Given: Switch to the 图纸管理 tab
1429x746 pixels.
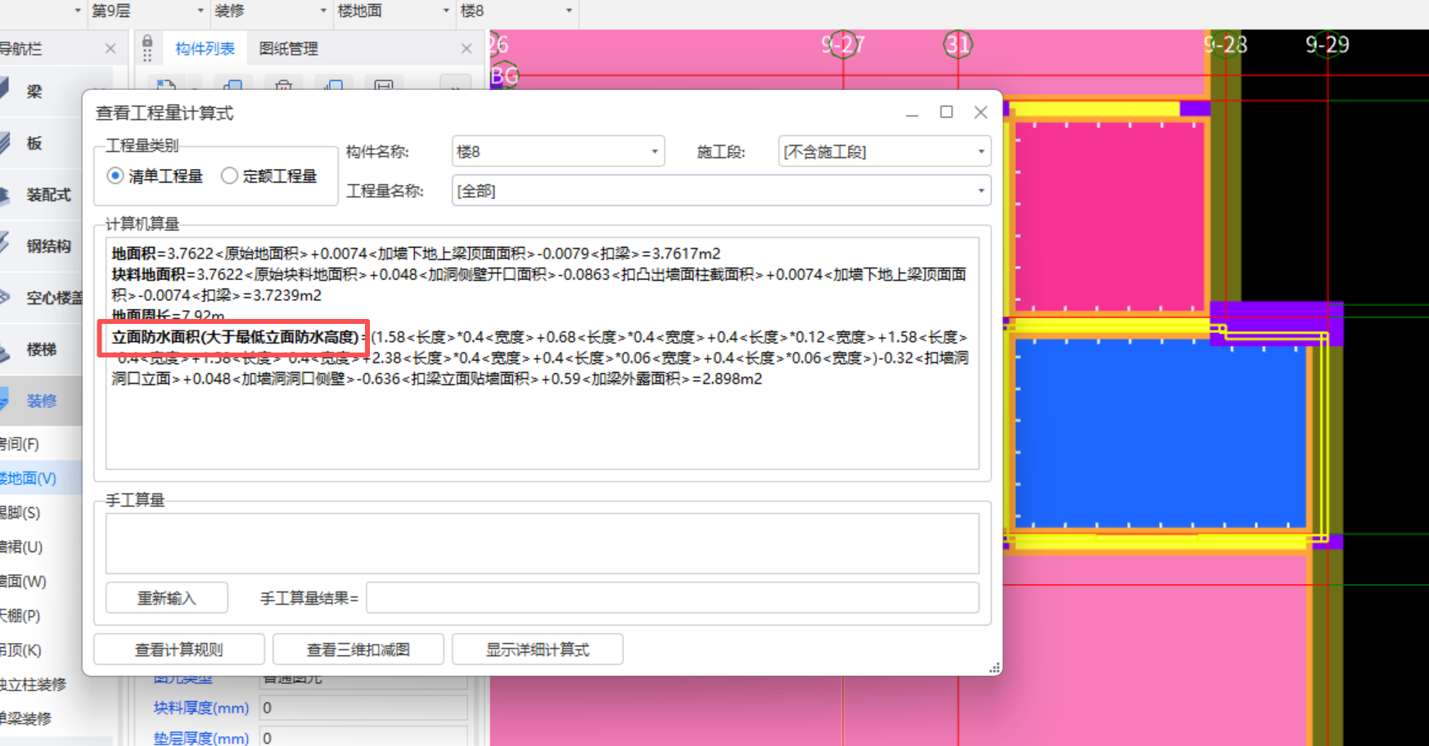Looking at the screenshot, I should (x=288, y=49).
